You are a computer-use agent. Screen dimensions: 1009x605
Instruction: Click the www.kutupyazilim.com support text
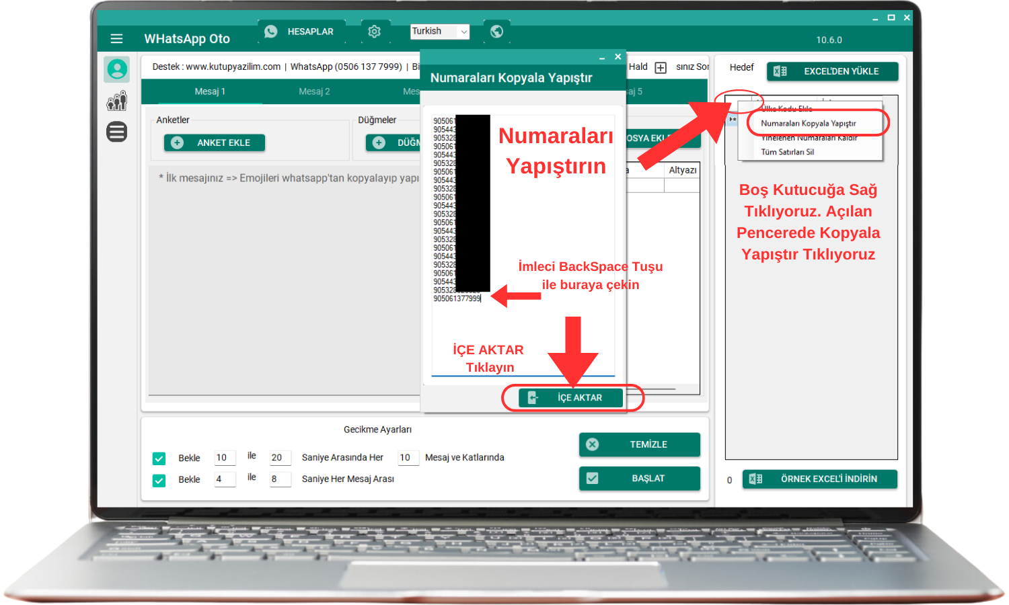tap(233, 67)
